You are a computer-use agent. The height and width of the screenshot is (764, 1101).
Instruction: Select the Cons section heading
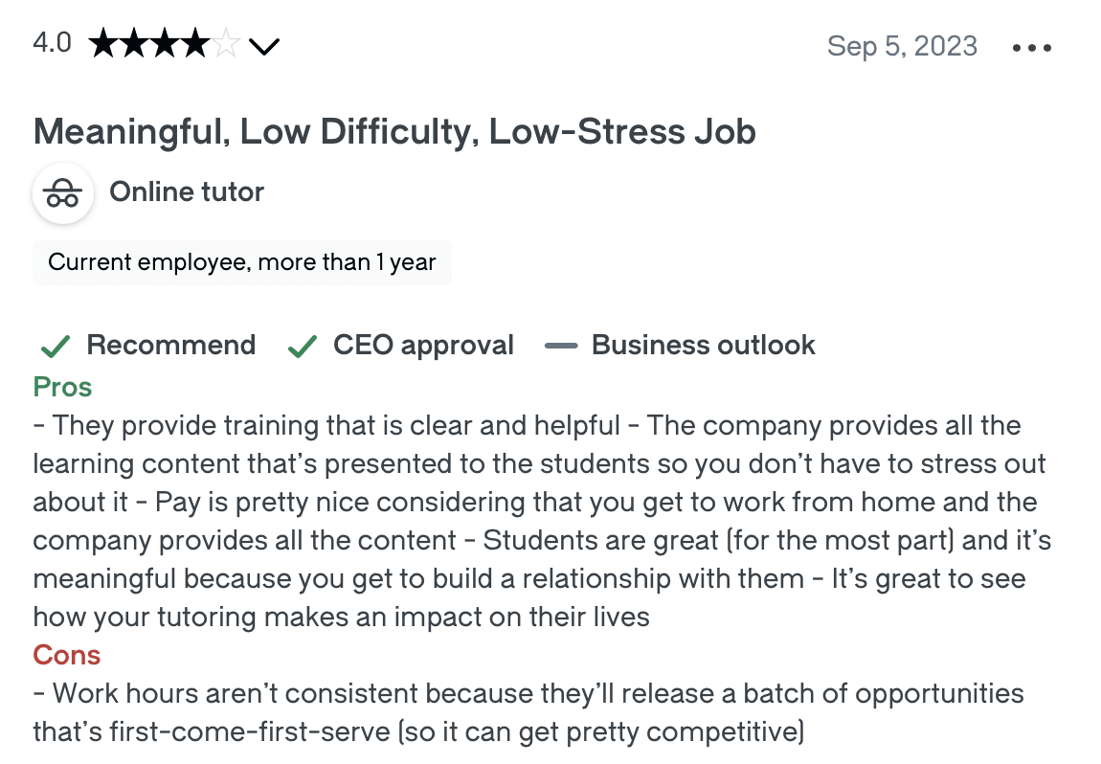66,655
